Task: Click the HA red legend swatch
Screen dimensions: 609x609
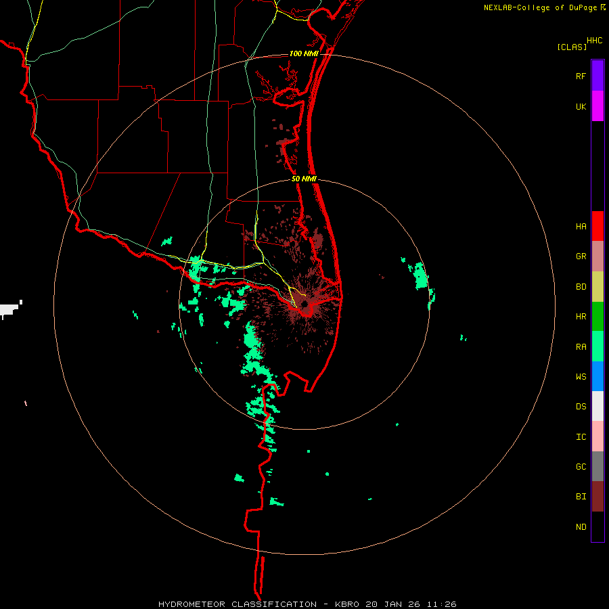Action: click(597, 226)
